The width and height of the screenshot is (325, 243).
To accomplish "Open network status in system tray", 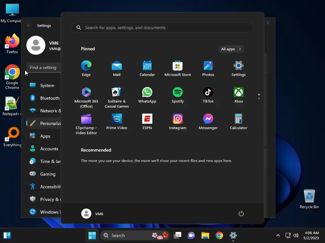I will click(288, 235).
